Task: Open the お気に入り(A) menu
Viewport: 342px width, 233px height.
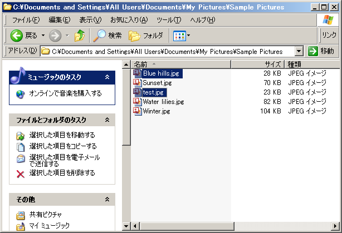Action: click(x=129, y=20)
